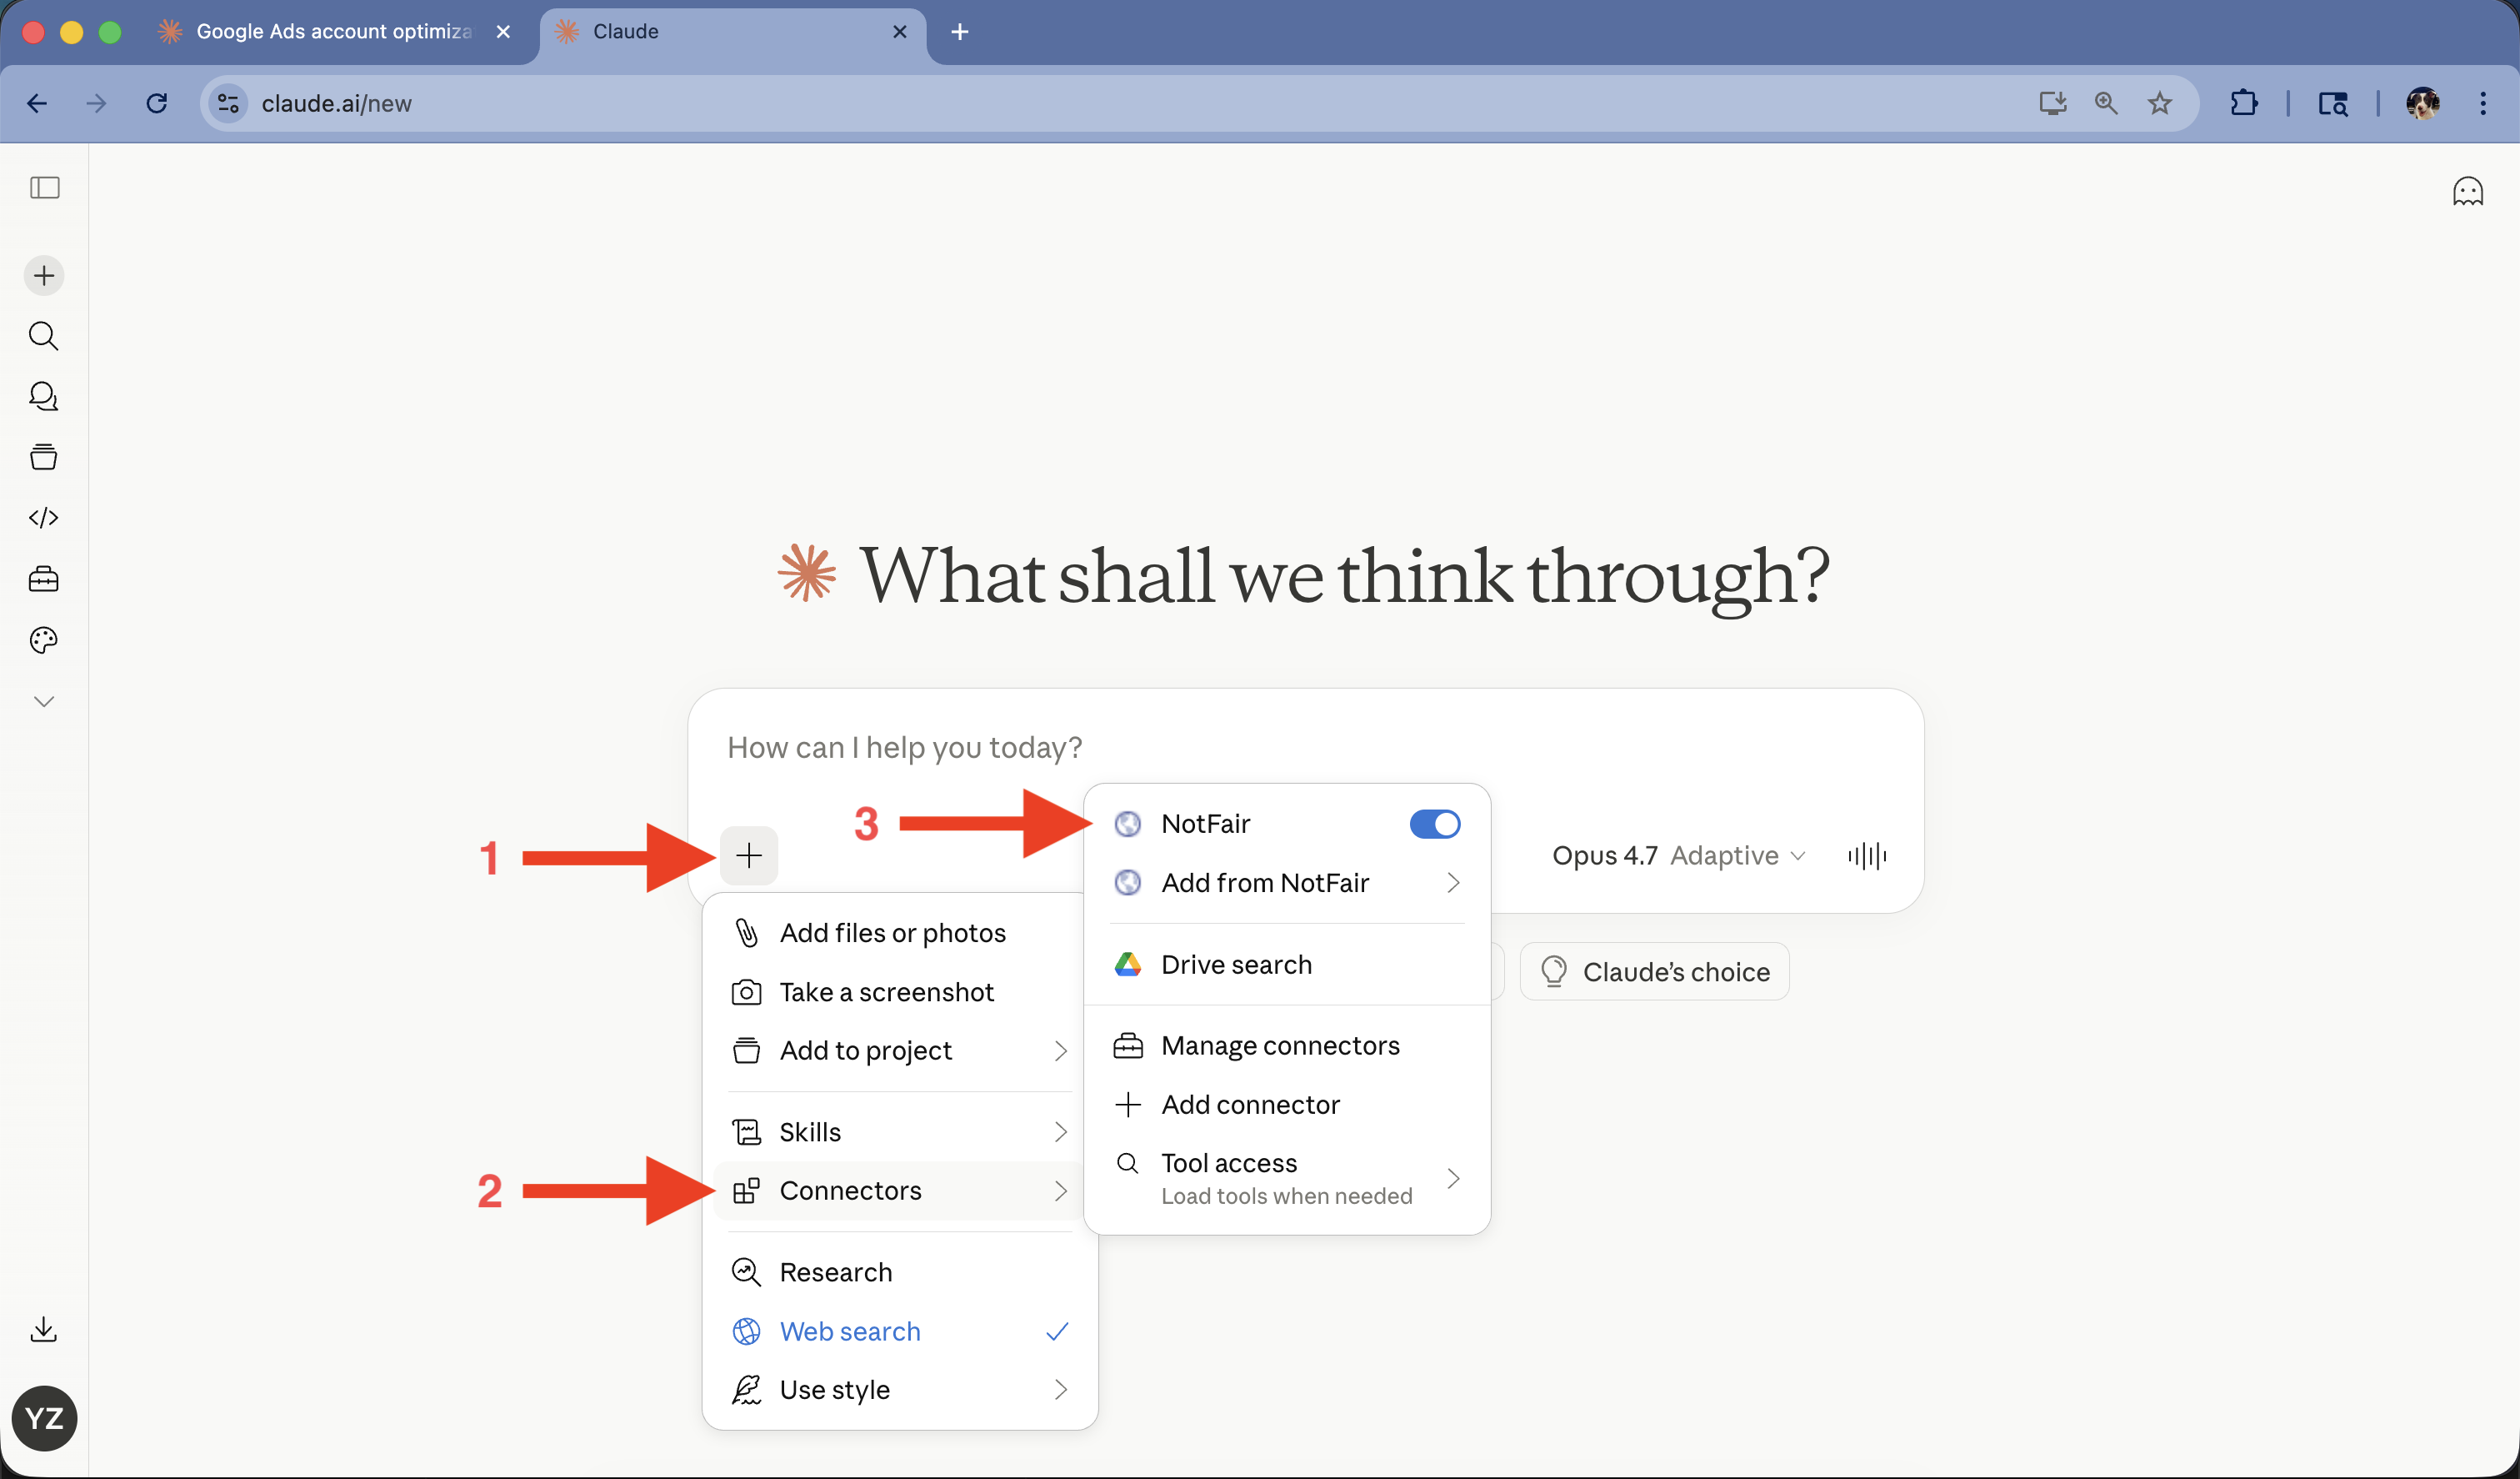This screenshot has width=2520, height=1479.
Task: Bookmark this page with the star
Action: click(x=2159, y=103)
